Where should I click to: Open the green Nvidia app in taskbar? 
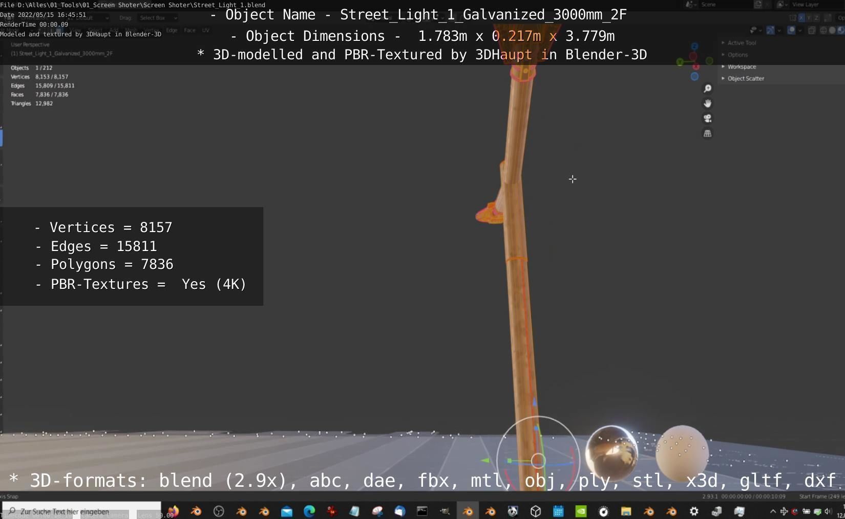click(581, 511)
